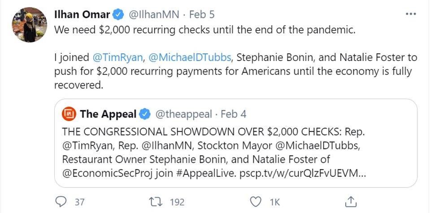Click The Appeal's orange logo avatar
Viewport: 430px width, 213px height.
pos(69,114)
